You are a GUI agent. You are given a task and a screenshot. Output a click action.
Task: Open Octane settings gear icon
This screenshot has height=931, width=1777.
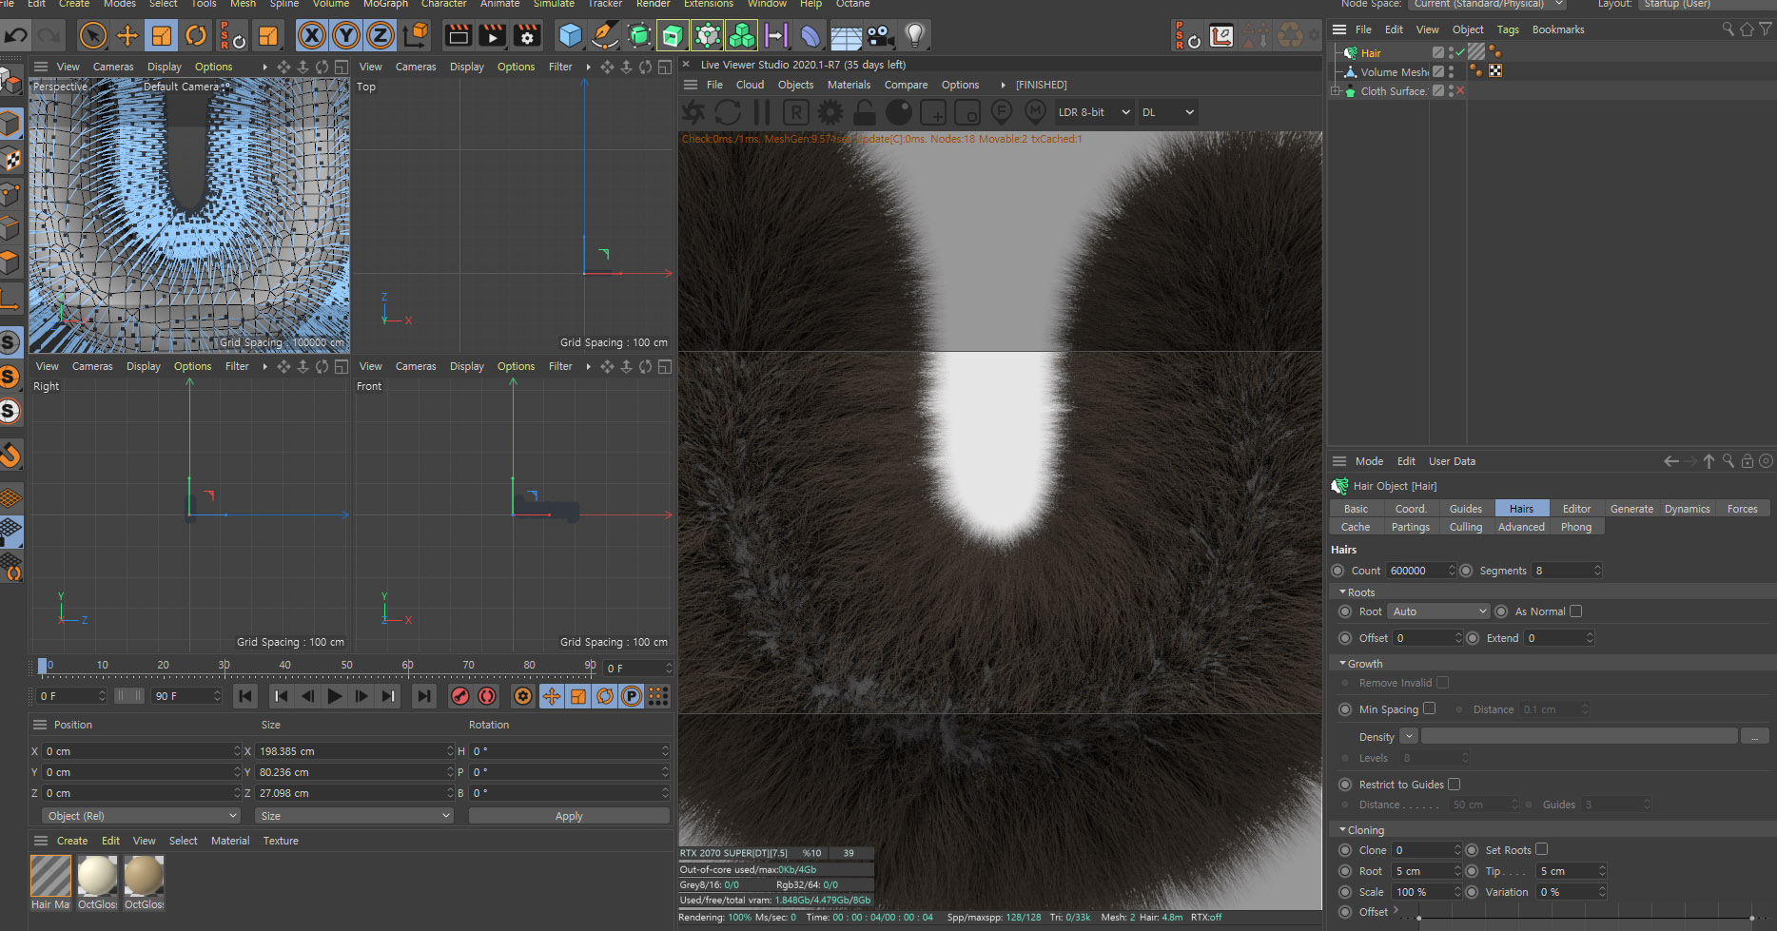830,112
